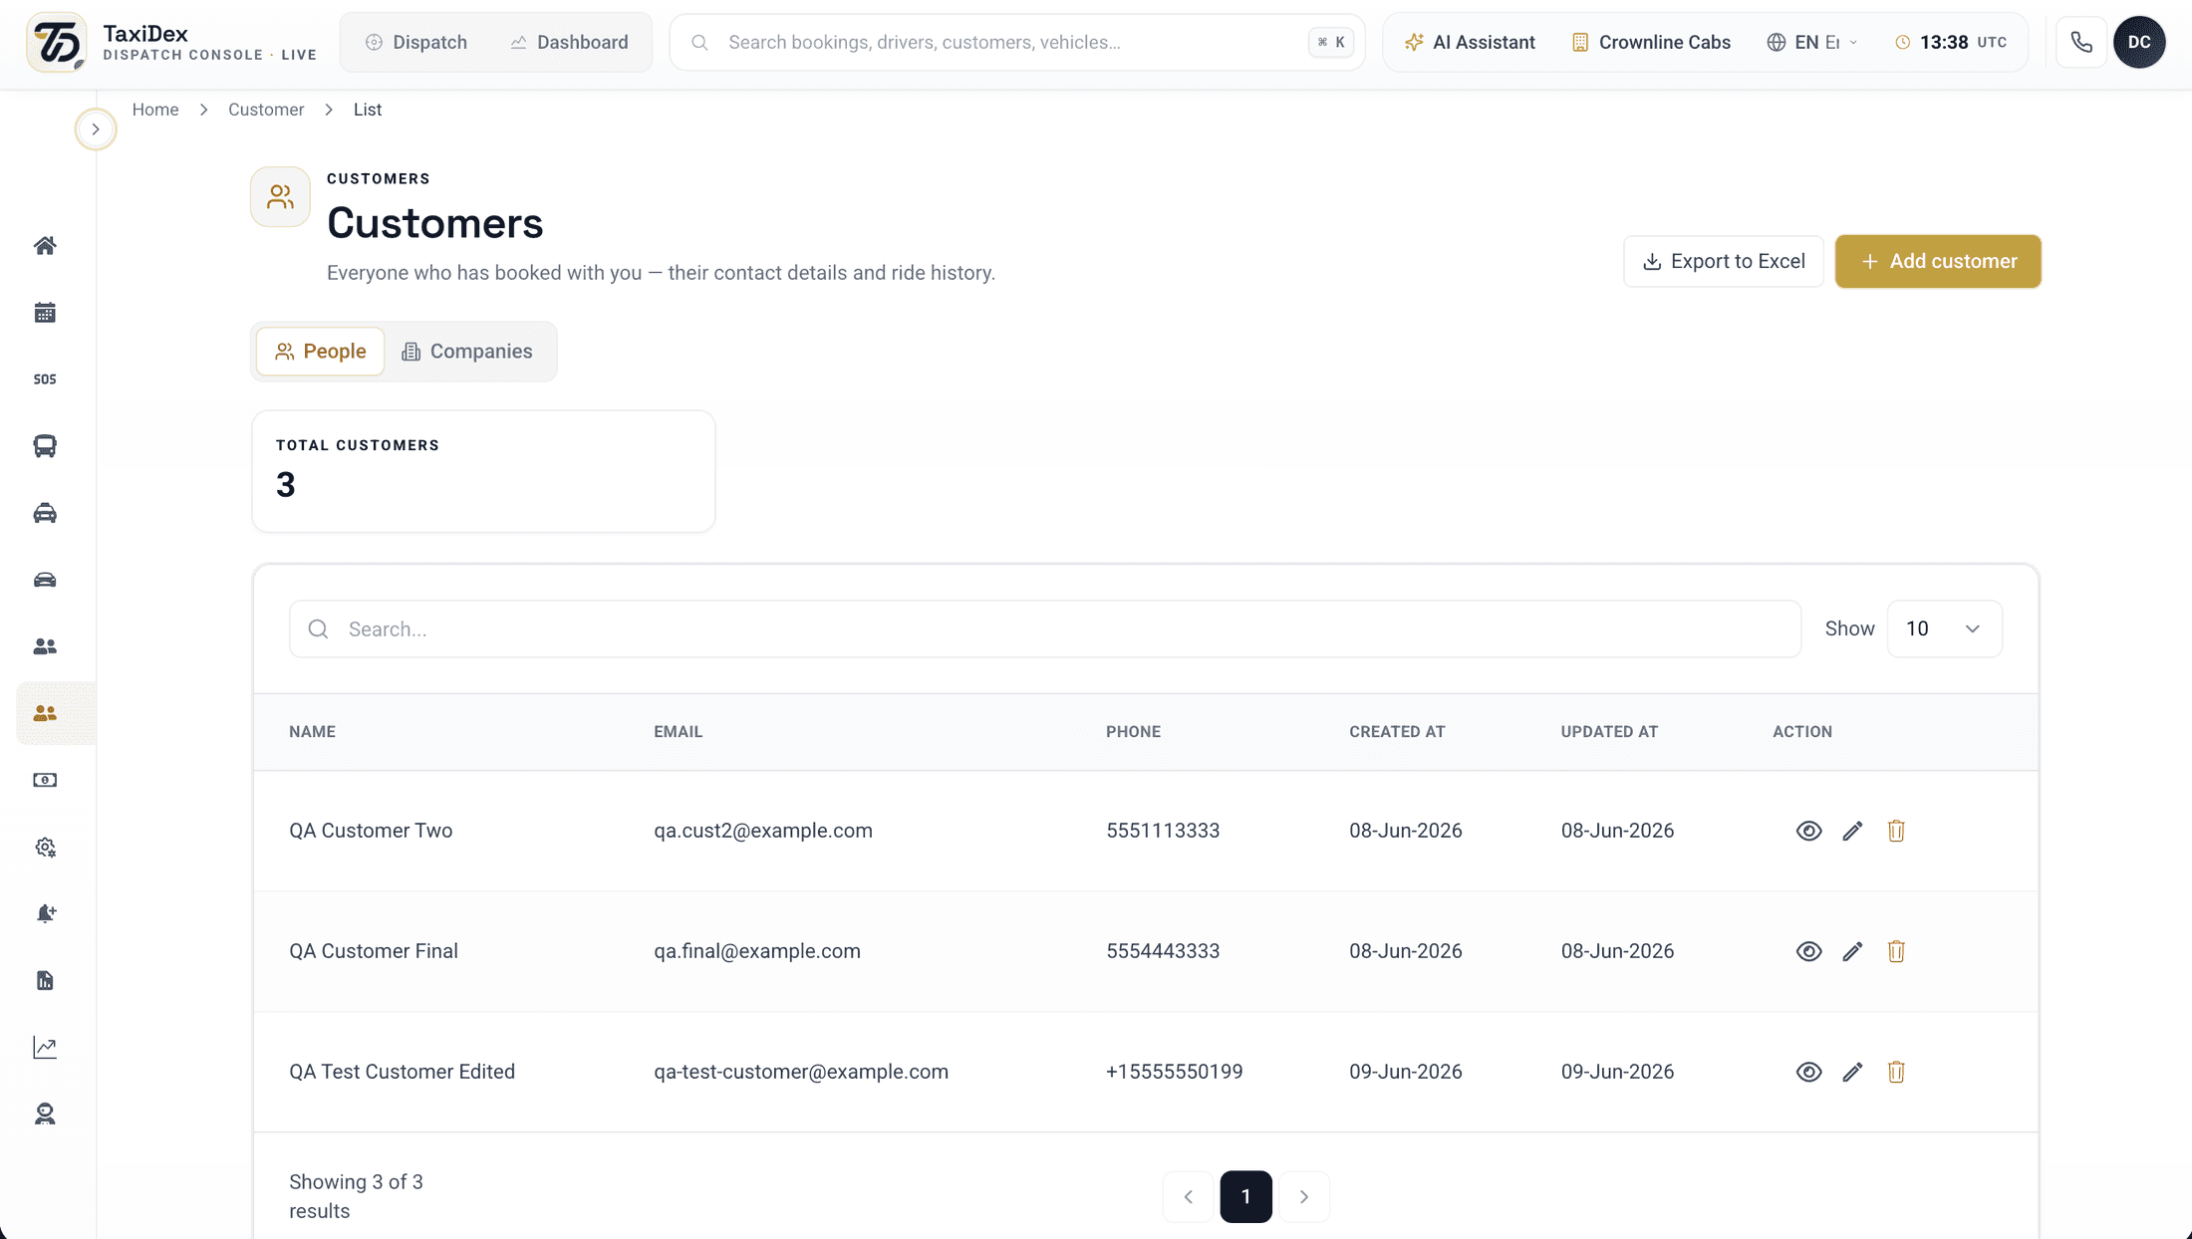Viewport: 2192px width, 1239px height.
Task: Click phone number +15555550199
Action: (x=1174, y=1072)
